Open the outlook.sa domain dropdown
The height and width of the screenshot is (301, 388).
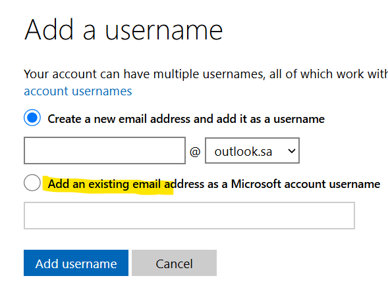pos(252,150)
